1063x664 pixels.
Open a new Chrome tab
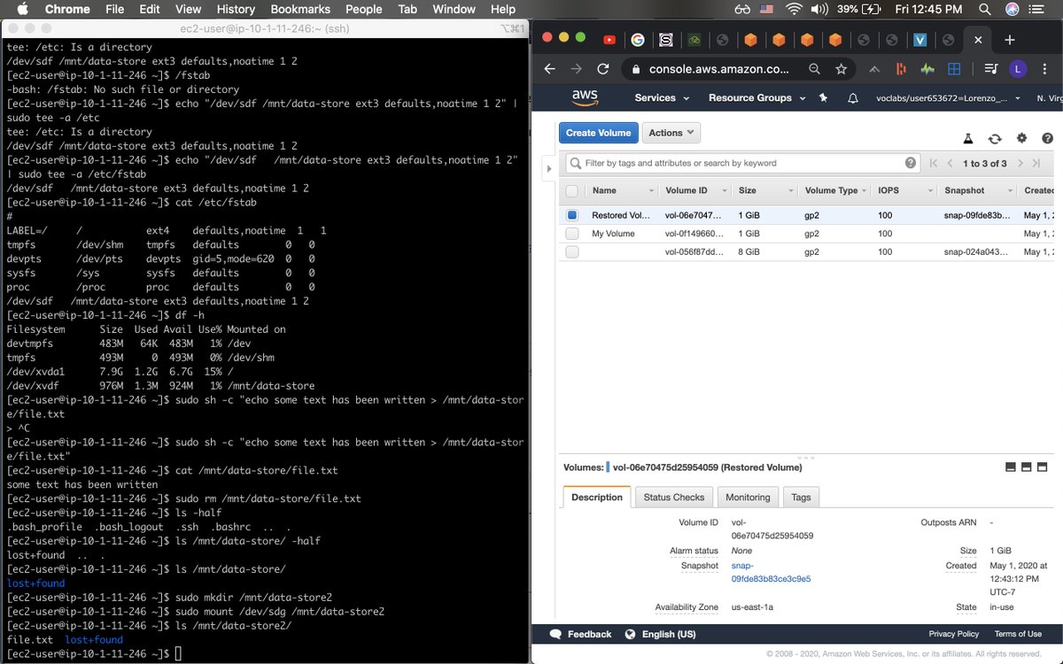1010,40
